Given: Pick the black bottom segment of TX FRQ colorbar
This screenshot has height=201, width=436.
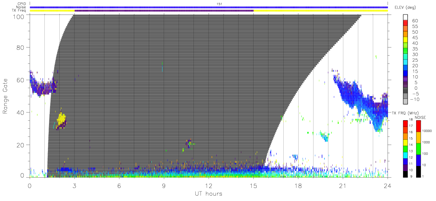Looking at the screenshot, I should pos(405,174).
